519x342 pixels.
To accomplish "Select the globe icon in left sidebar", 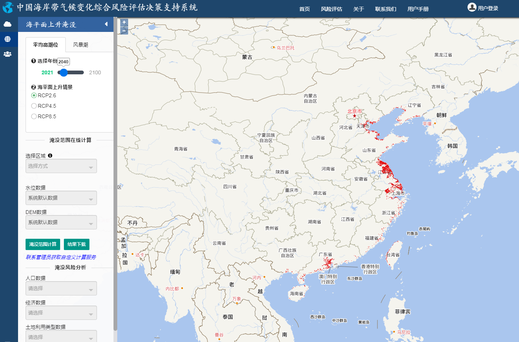I will [x=8, y=39].
